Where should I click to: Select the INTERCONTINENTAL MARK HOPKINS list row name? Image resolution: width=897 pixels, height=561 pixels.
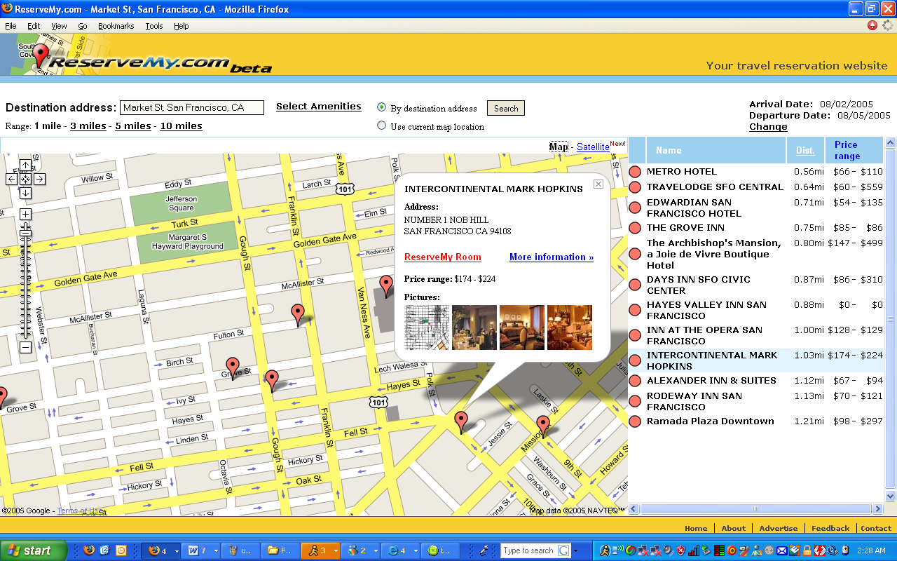coord(712,360)
